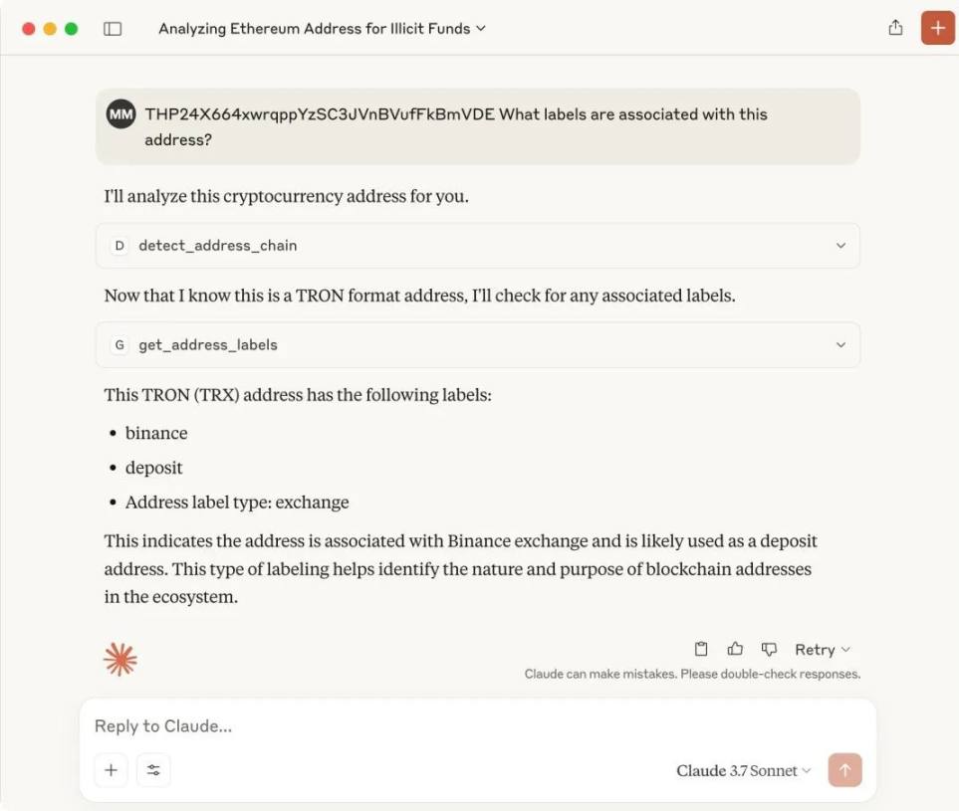
Task: Click the Claude starburst logo
Action: (x=120, y=660)
